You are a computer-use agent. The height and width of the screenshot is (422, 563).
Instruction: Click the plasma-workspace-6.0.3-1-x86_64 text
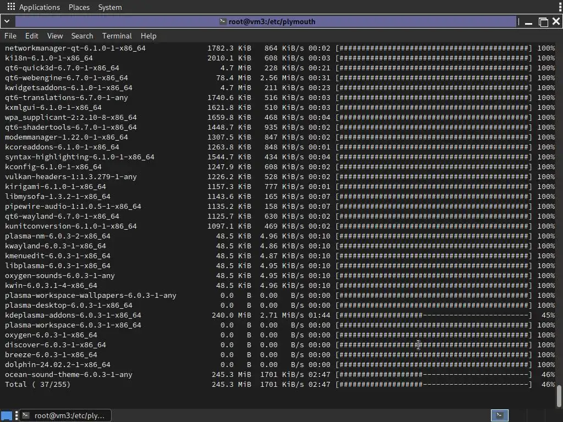click(73, 325)
